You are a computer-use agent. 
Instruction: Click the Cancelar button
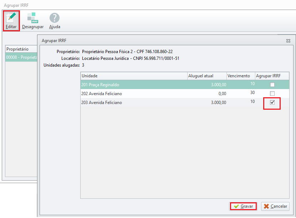[275, 206]
